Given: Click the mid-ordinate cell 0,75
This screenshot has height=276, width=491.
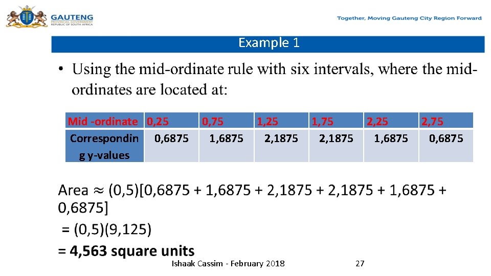Looking at the screenshot, I should [227, 121].
